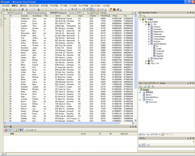
Task: Click the lightning bolt toolbar icon
Action: click(x=111, y=9)
